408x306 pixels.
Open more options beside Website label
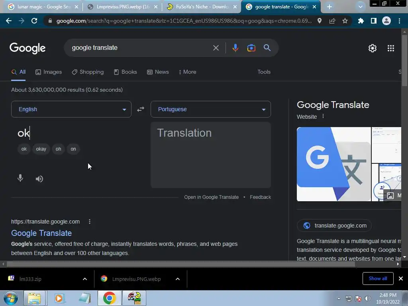point(323,116)
